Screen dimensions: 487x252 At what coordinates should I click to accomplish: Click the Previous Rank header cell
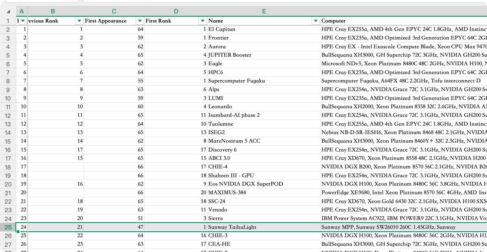[x=56, y=21]
